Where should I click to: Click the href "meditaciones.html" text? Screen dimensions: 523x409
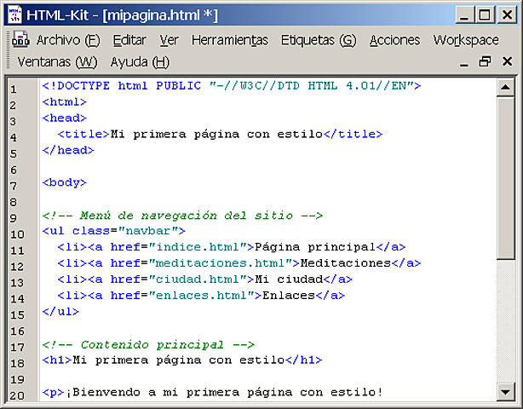click(221, 263)
